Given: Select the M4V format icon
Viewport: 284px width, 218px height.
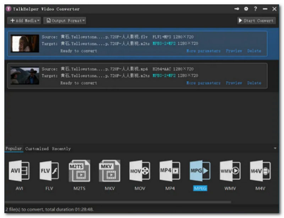Looking at the screenshot, I should tap(260, 171).
